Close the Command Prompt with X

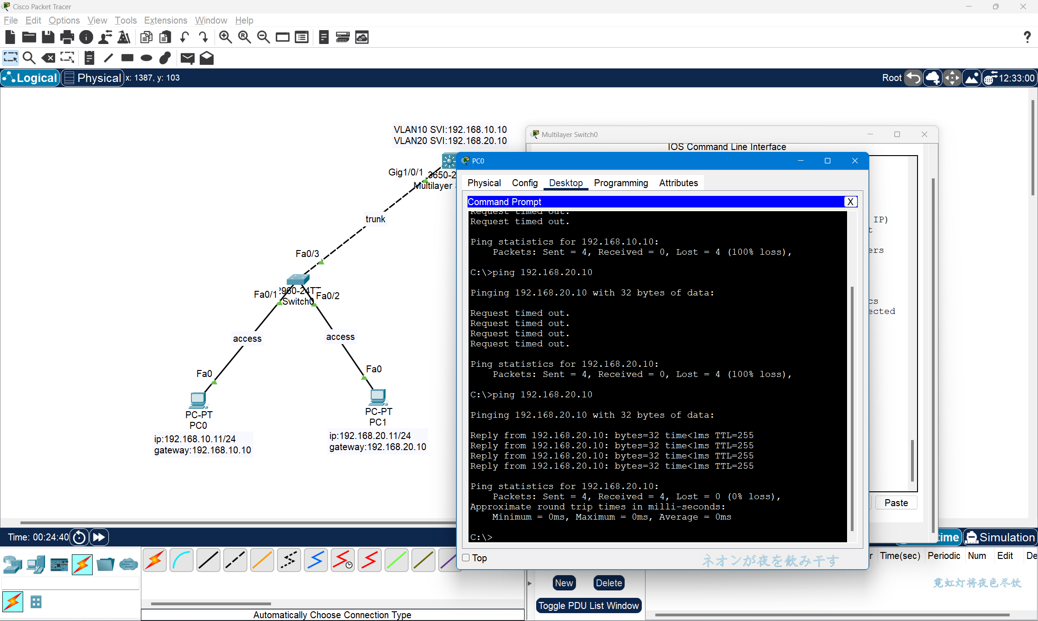850,202
